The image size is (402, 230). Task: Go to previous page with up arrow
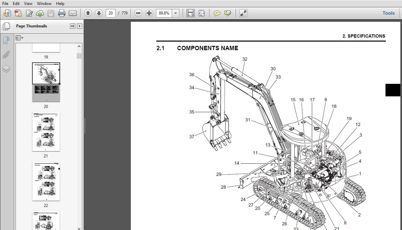pos(88,13)
